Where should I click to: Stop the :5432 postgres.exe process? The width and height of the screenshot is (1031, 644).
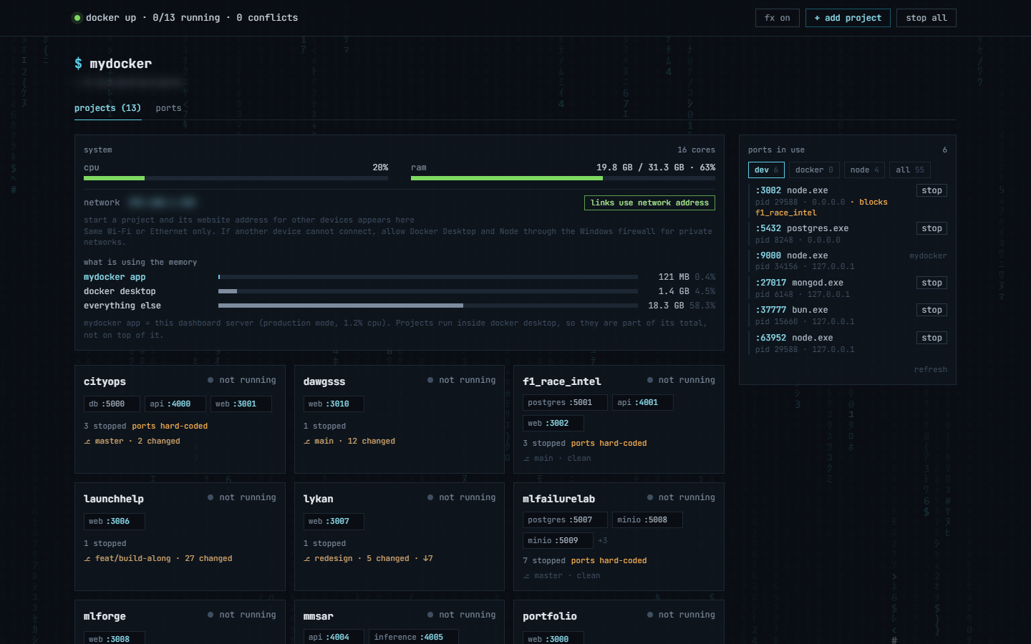tap(931, 228)
